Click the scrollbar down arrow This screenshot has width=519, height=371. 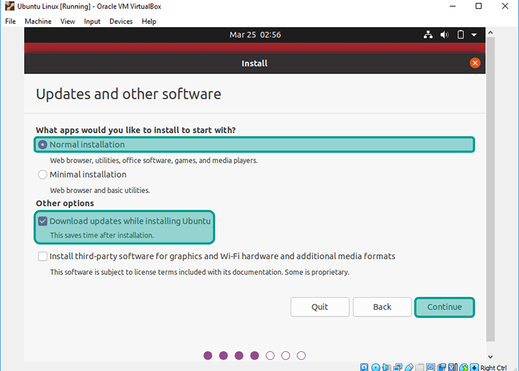(491, 357)
